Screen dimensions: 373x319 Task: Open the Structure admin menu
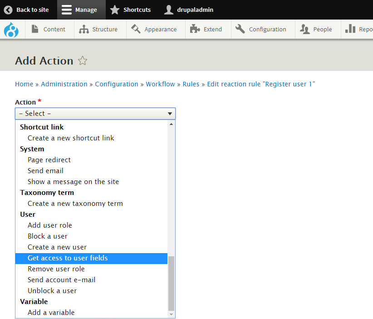coord(98,30)
